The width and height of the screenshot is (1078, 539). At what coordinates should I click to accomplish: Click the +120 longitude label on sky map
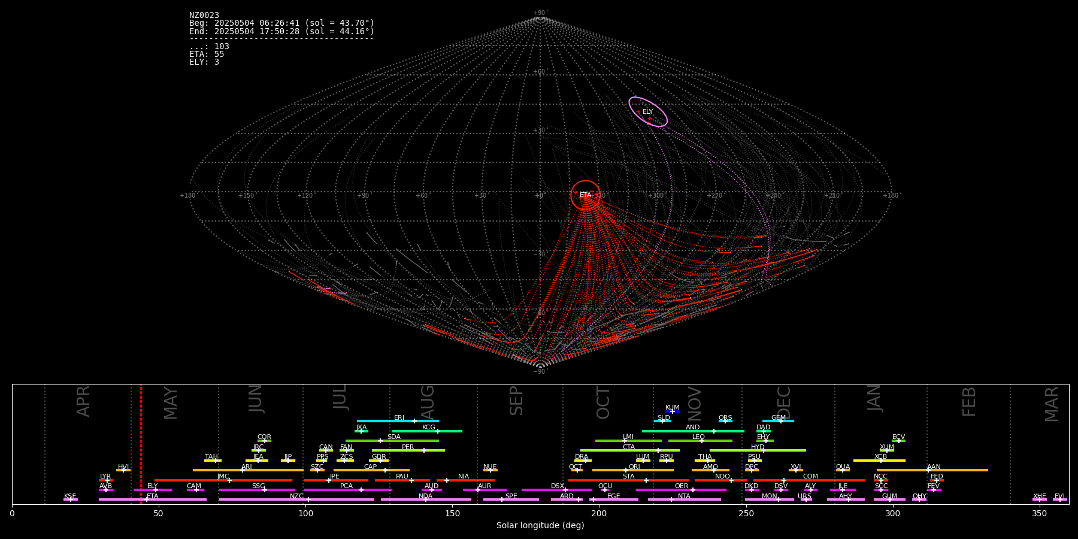(x=305, y=196)
